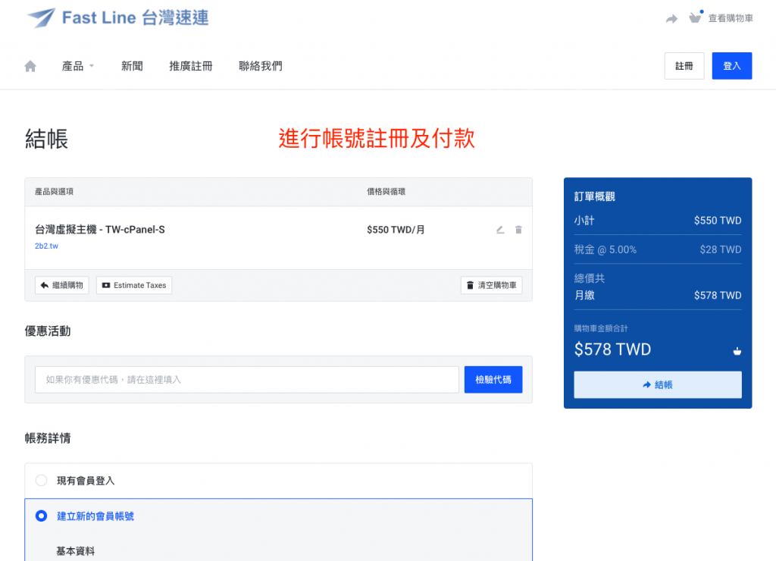
Task: Open the 2b2.tw domain link
Action: 46,246
